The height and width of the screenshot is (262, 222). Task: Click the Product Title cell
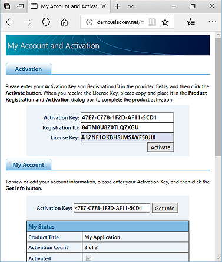coord(55,237)
